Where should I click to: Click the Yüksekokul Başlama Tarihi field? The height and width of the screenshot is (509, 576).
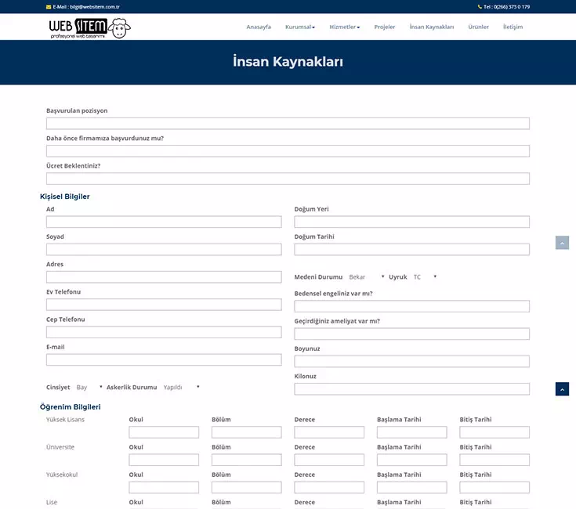tap(411, 487)
